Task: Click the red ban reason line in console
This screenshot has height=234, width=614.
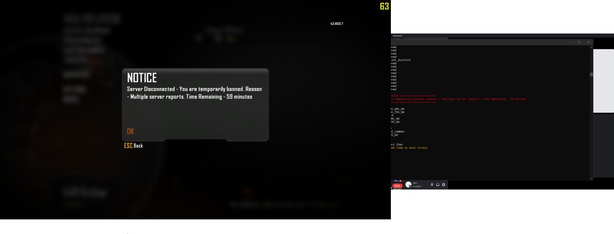Action: [459, 99]
